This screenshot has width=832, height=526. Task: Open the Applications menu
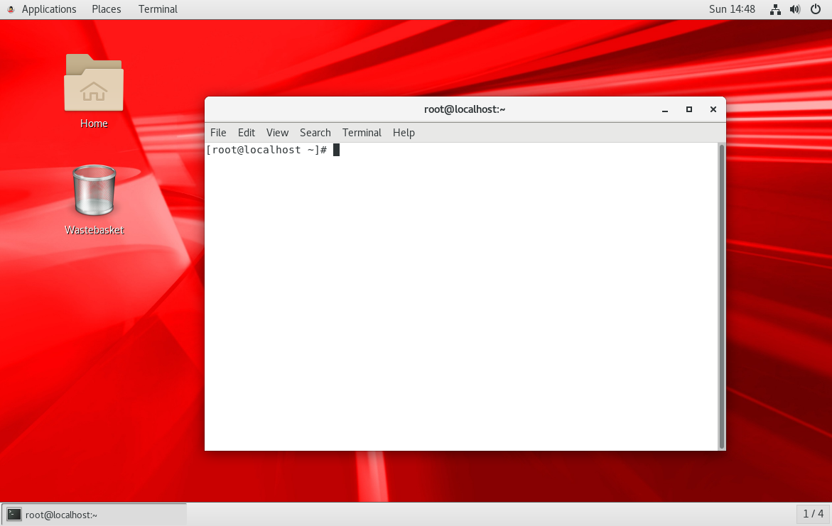(x=48, y=9)
